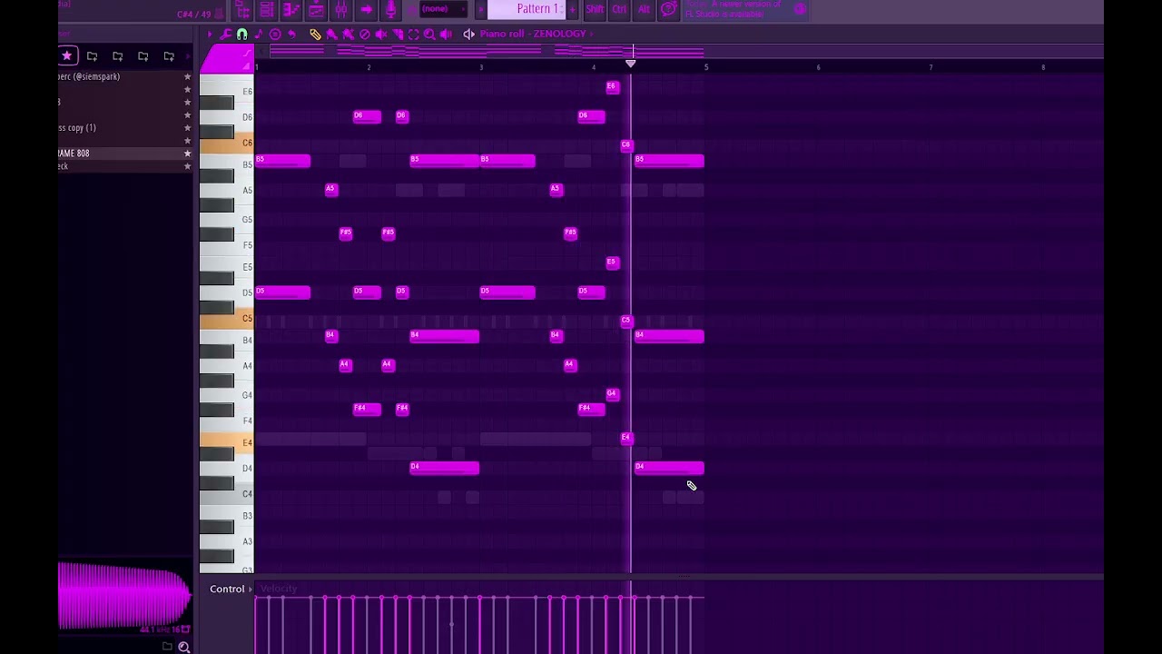Select the Zoom magnifier tool in piano roll
The height and width of the screenshot is (654, 1162).
click(x=429, y=34)
